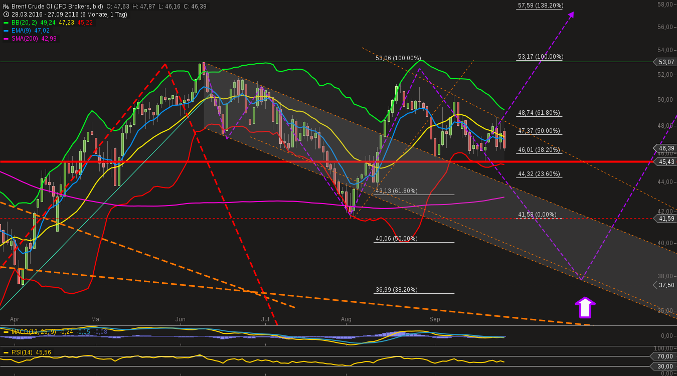
Task: Click the 50,00 price axis label
Action: 665,100
